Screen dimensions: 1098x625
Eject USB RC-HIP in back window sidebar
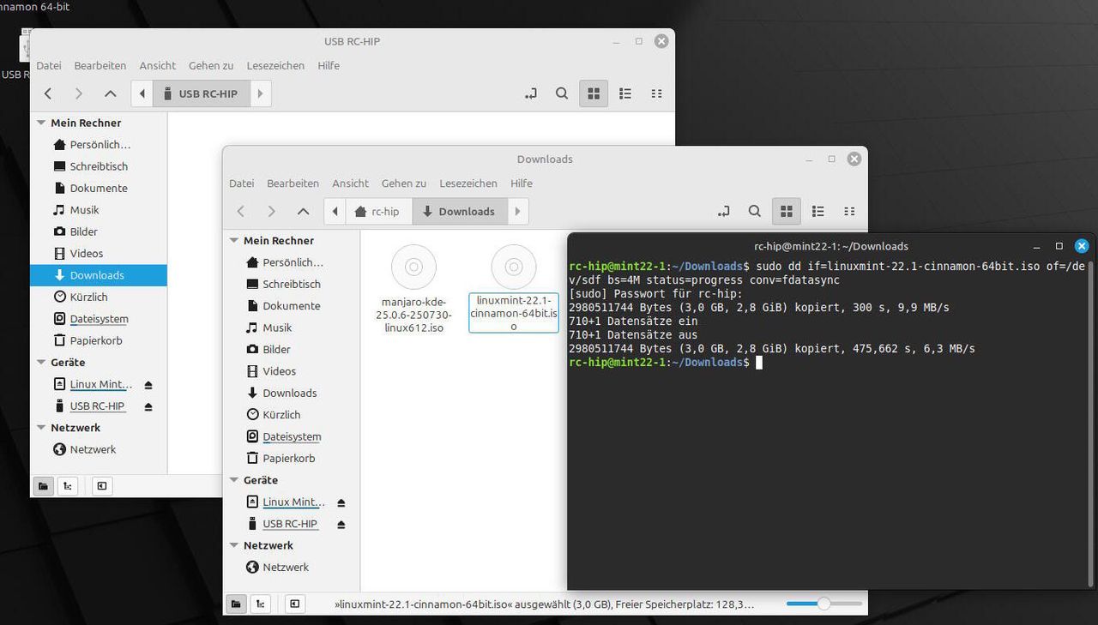point(148,406)
